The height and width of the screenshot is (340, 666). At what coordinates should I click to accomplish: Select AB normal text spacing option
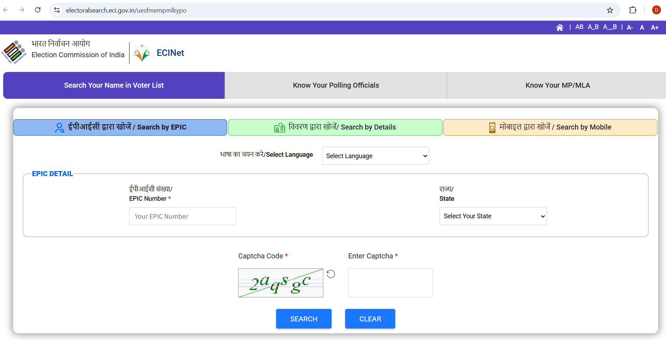[579, 27]
